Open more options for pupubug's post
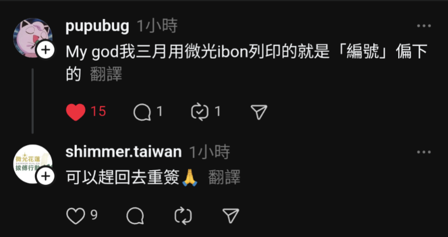 click(424, 26)
